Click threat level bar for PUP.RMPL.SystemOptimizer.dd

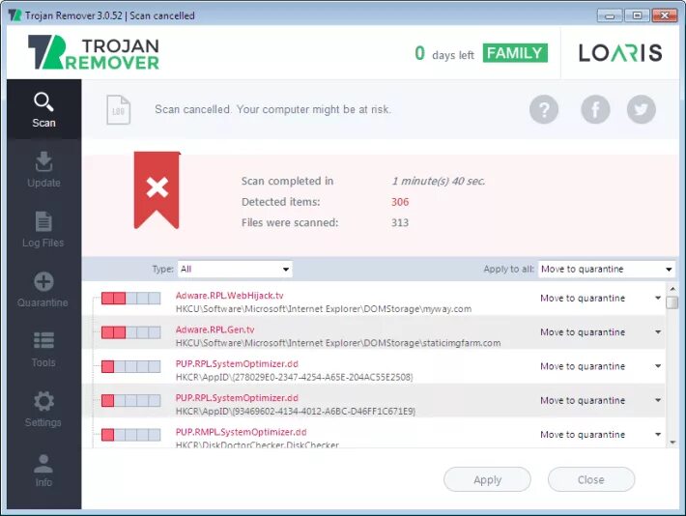[130, 435]
